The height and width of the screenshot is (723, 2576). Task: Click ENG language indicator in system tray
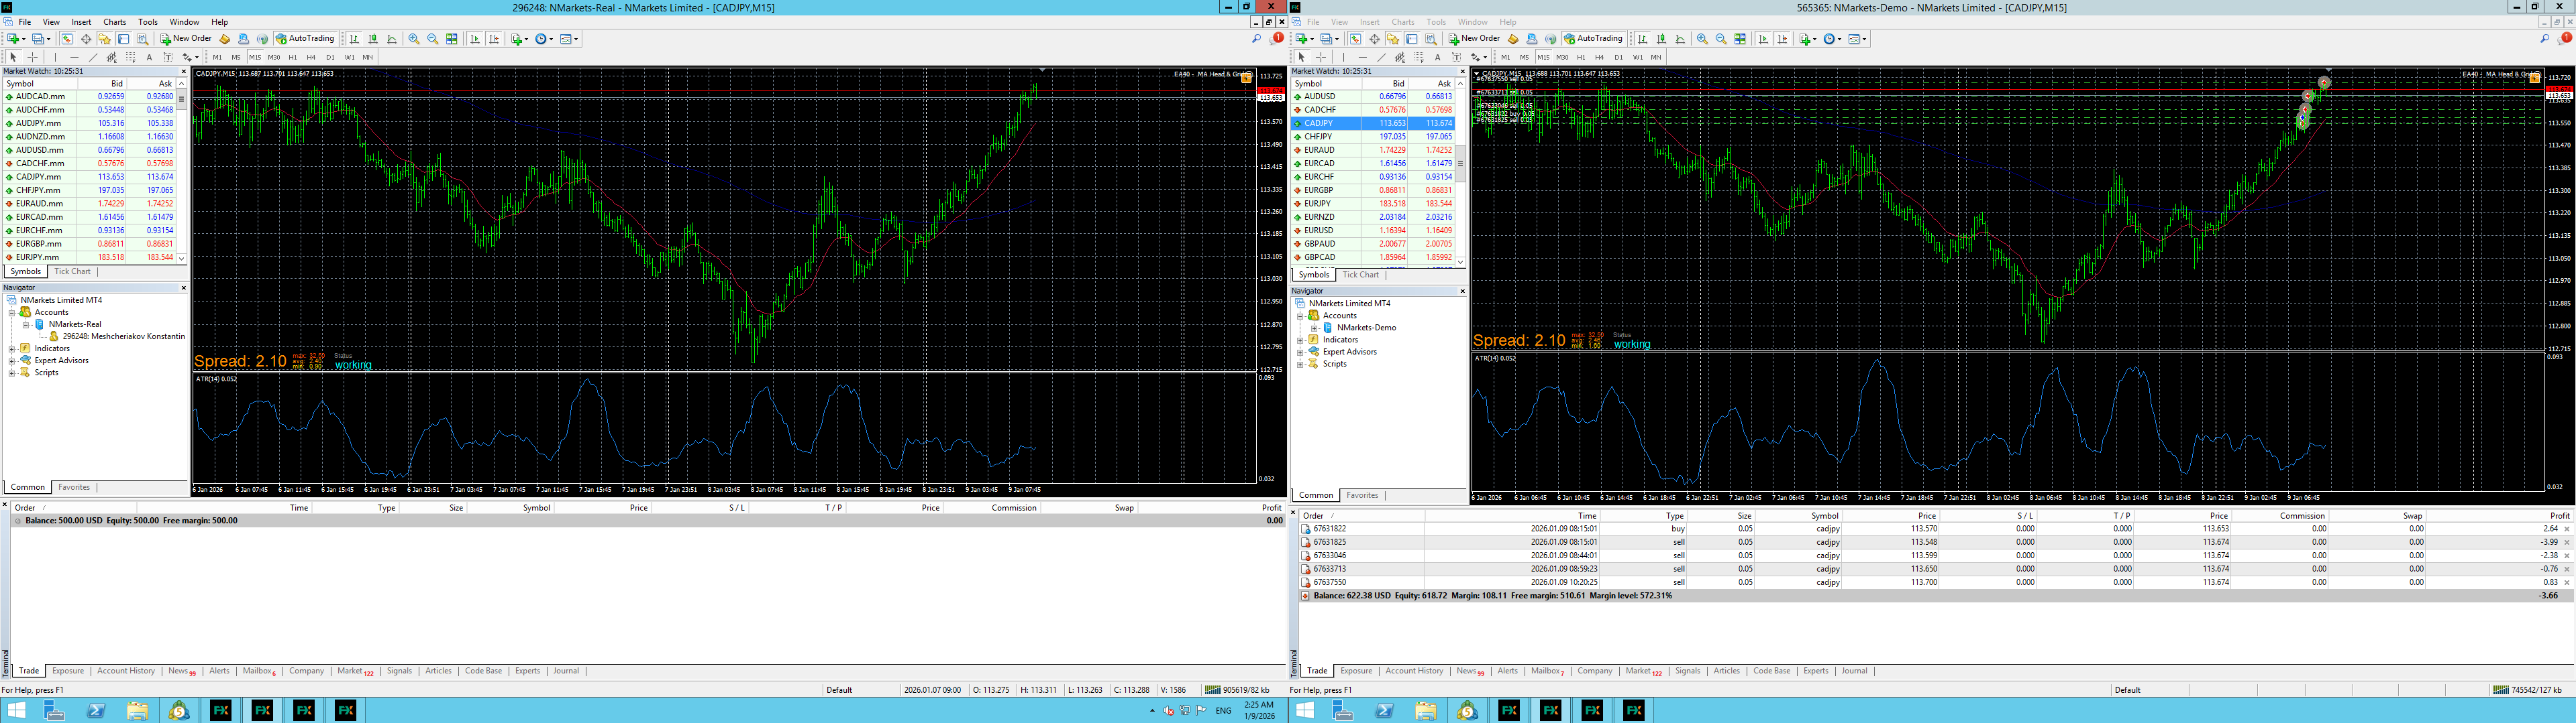(1223, 710)
